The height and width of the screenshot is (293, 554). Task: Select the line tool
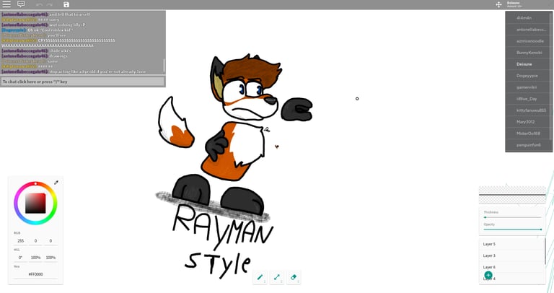pos(277,277)
